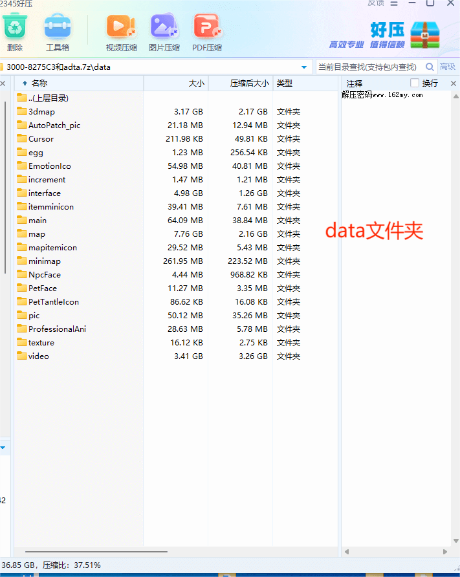Select the video folder icon
The width and height of the screenshot is (460, 577).
point(22,356)
